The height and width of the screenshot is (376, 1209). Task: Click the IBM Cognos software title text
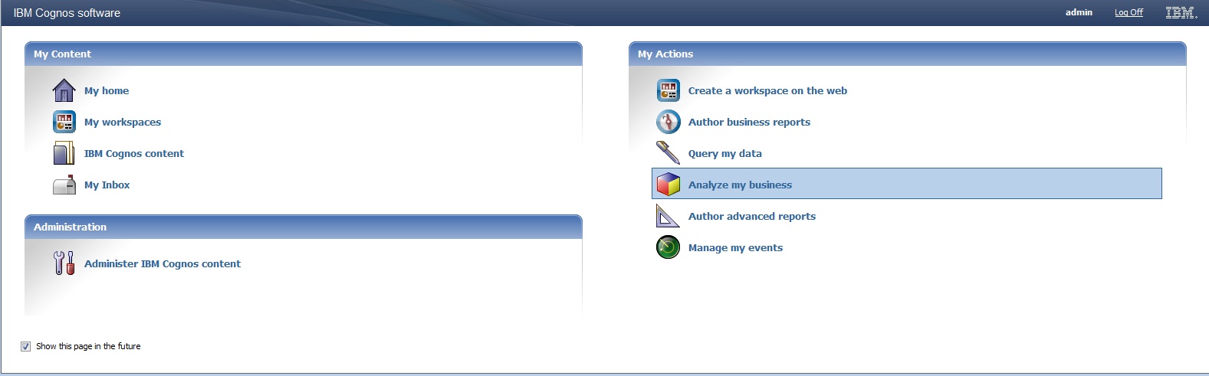[x=67, y=13]
